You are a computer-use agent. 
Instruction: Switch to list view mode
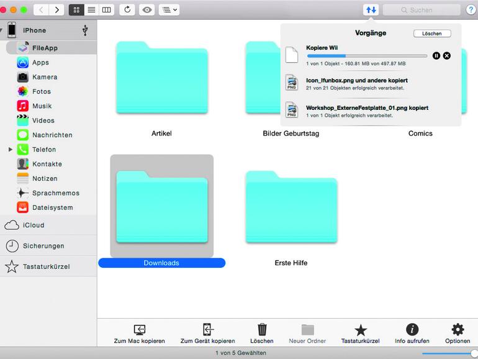click(91, 10)
